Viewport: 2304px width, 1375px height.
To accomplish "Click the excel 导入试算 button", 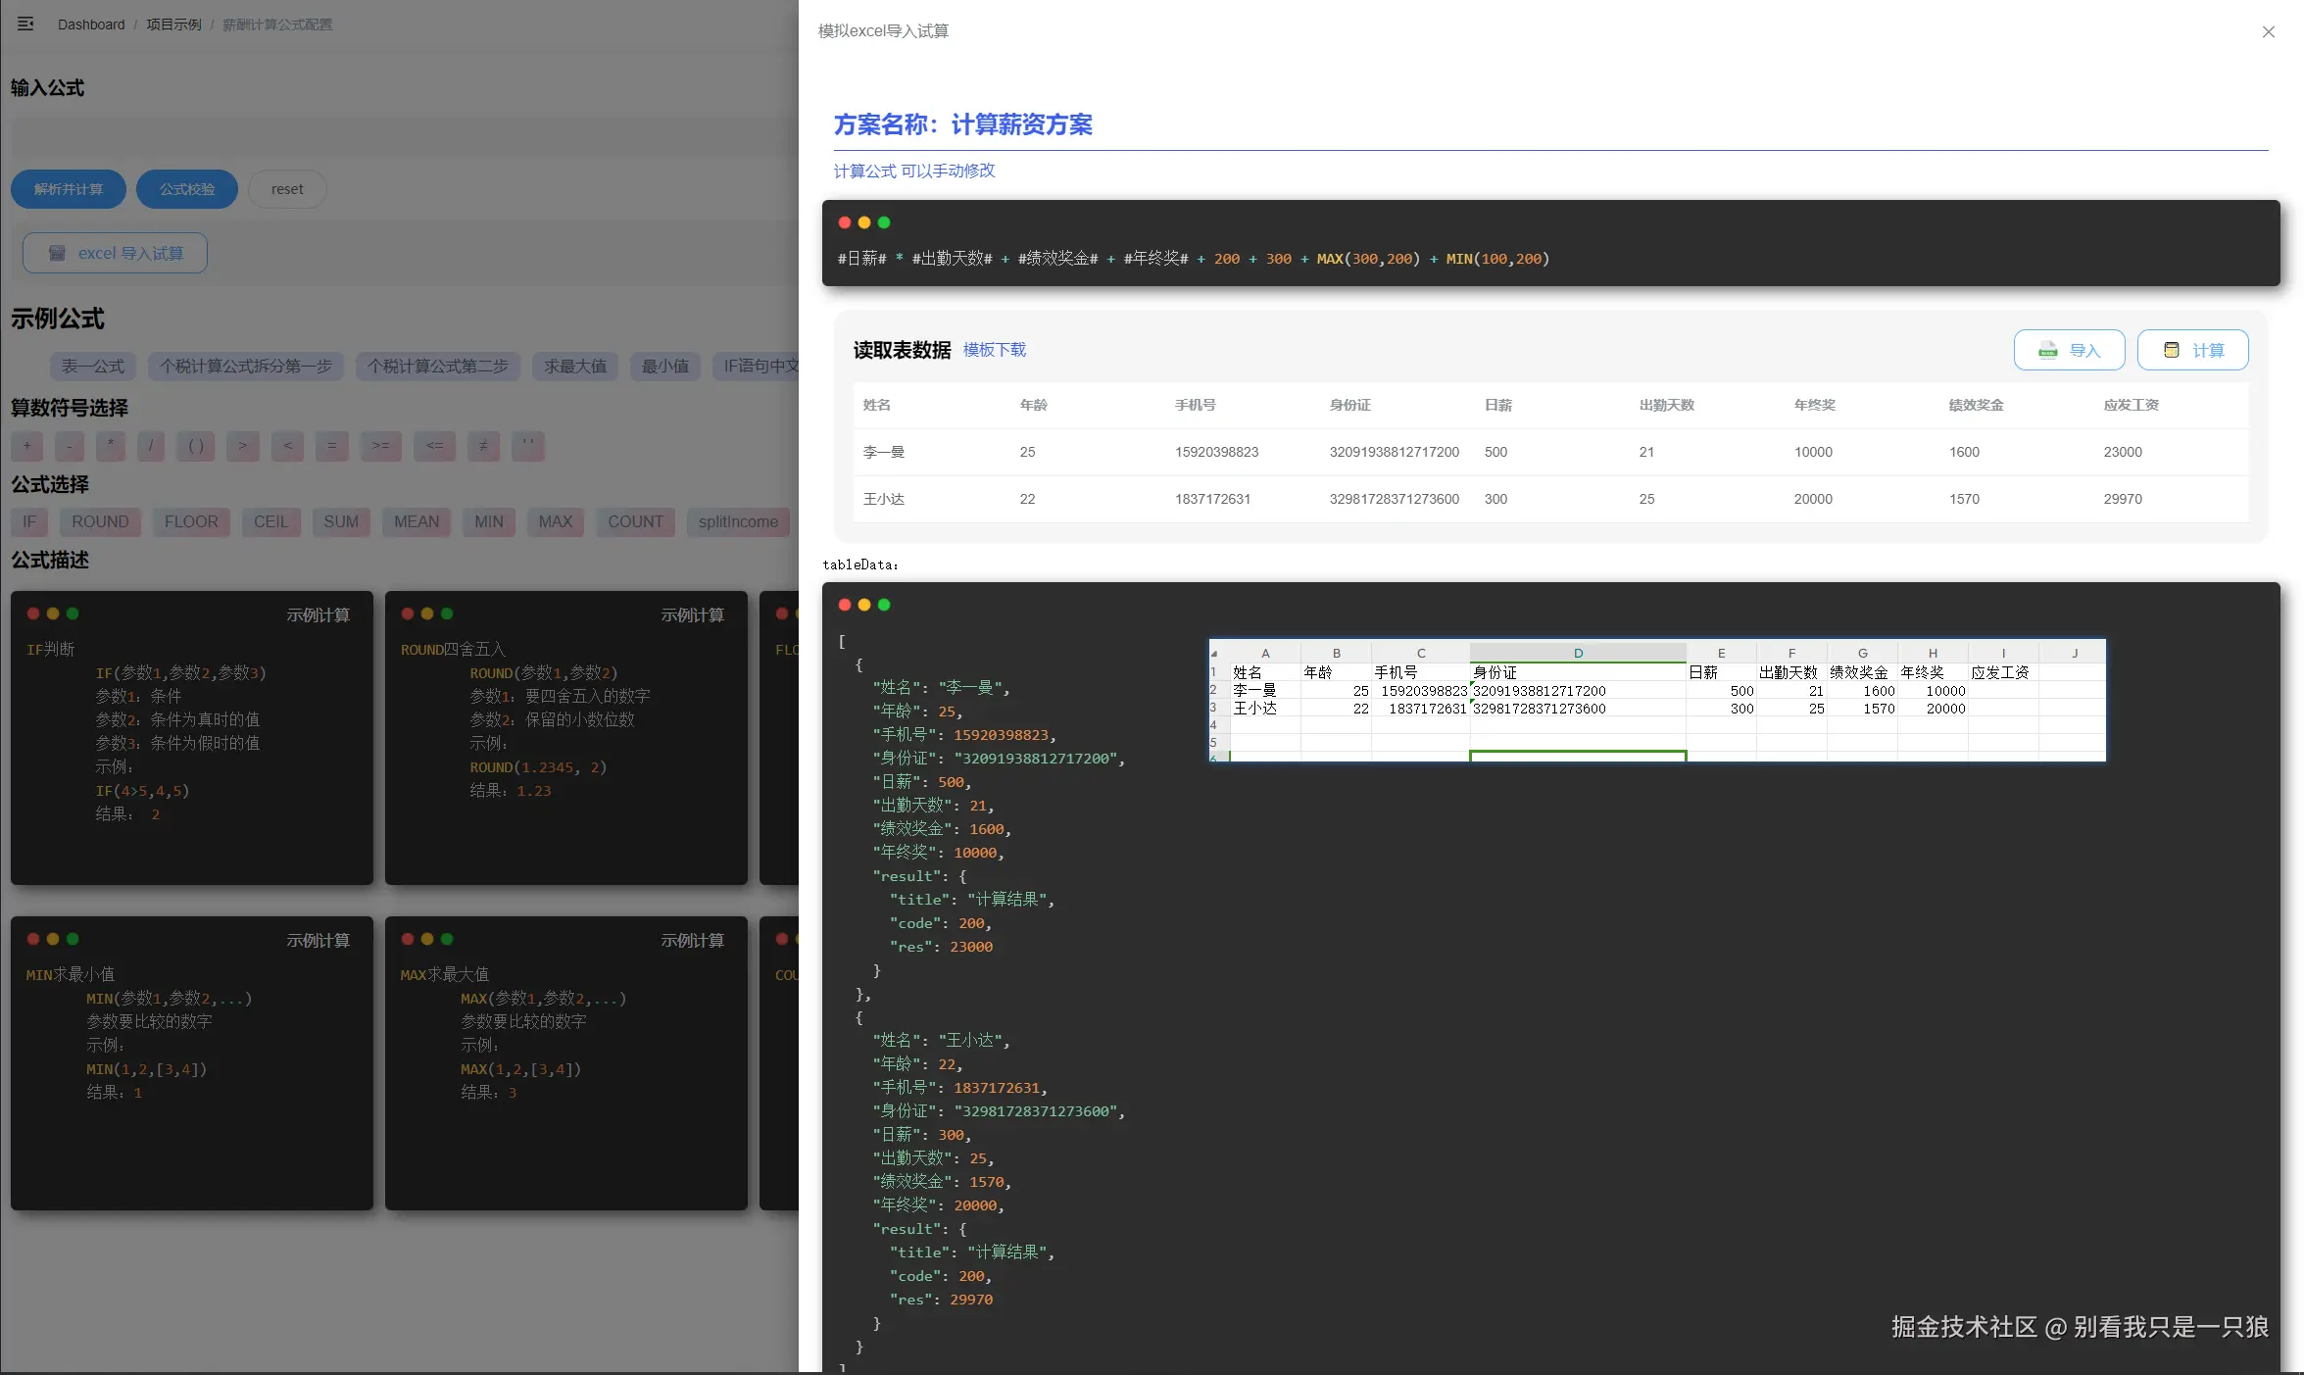I will (115, 253).
